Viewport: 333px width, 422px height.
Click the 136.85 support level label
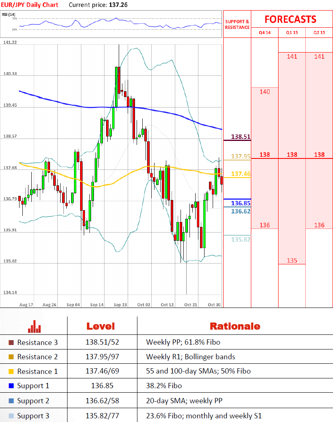pyautogui.click(x=241, y=203)
